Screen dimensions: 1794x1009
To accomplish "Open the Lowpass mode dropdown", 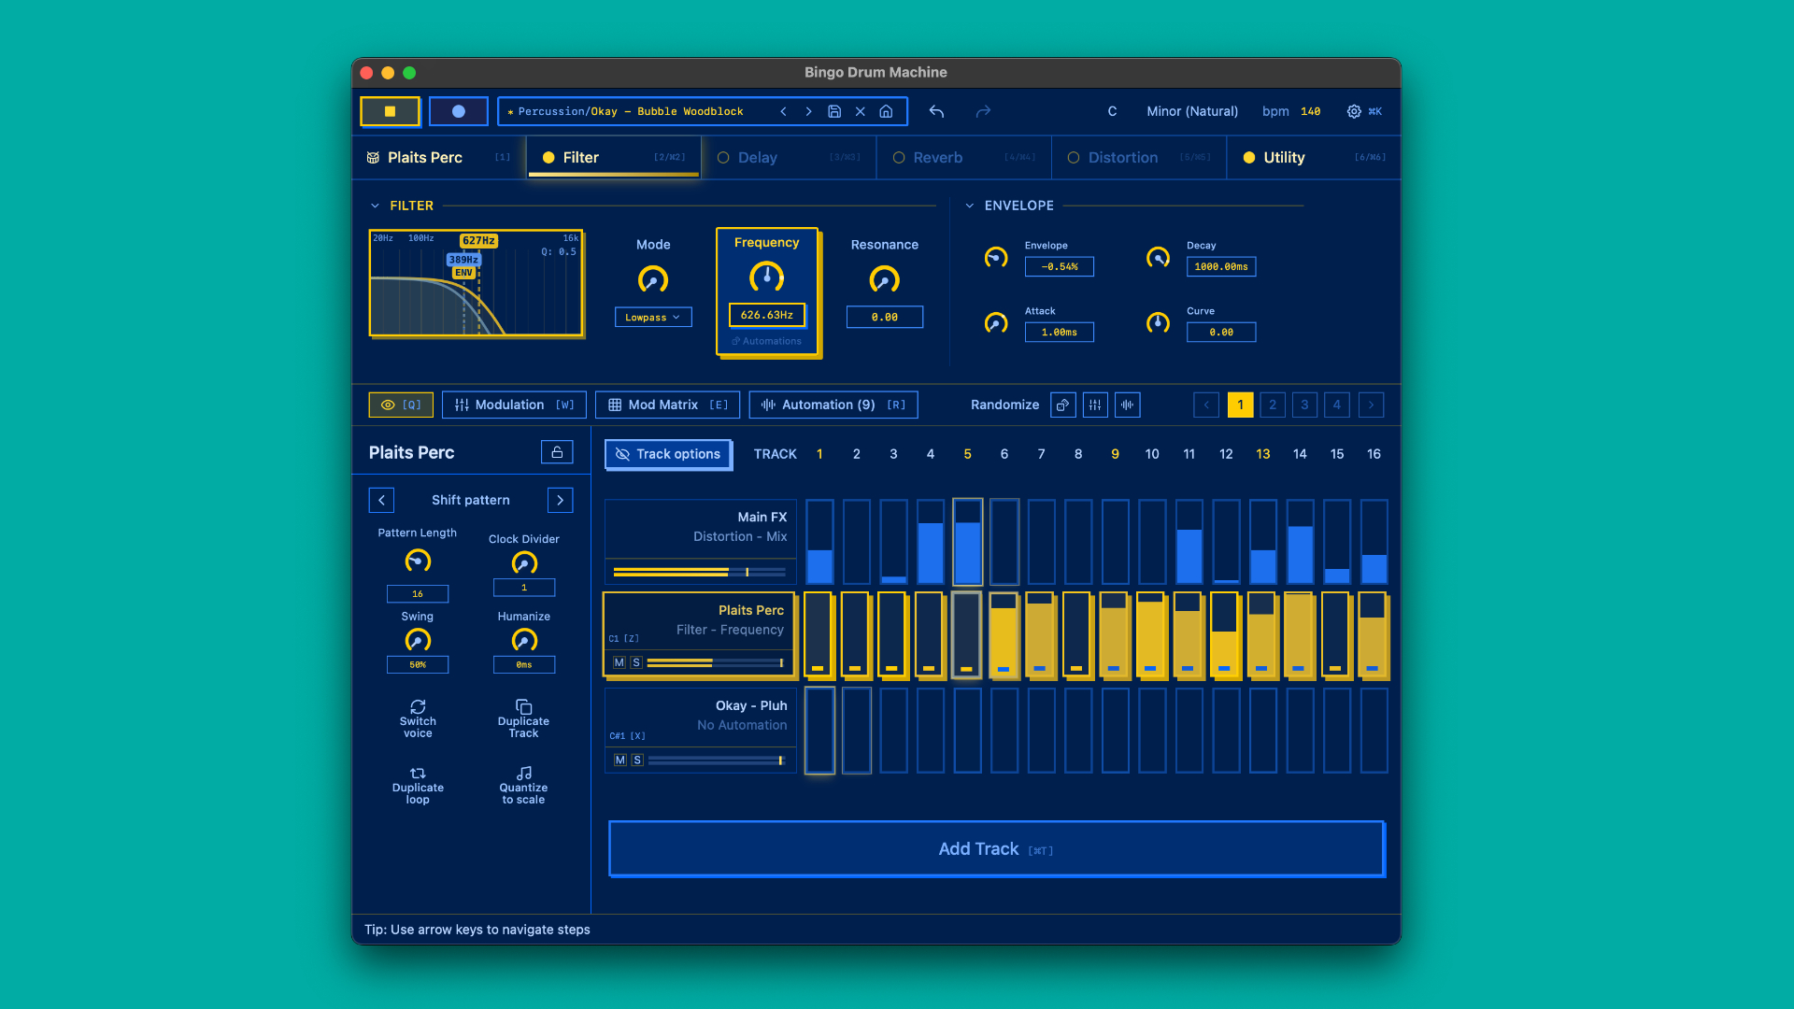I will point(653,318).
